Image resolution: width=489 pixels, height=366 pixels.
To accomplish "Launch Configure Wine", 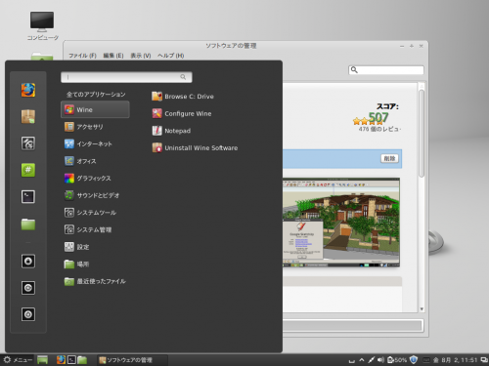I will pyautogui.click(x=182, y=113).
